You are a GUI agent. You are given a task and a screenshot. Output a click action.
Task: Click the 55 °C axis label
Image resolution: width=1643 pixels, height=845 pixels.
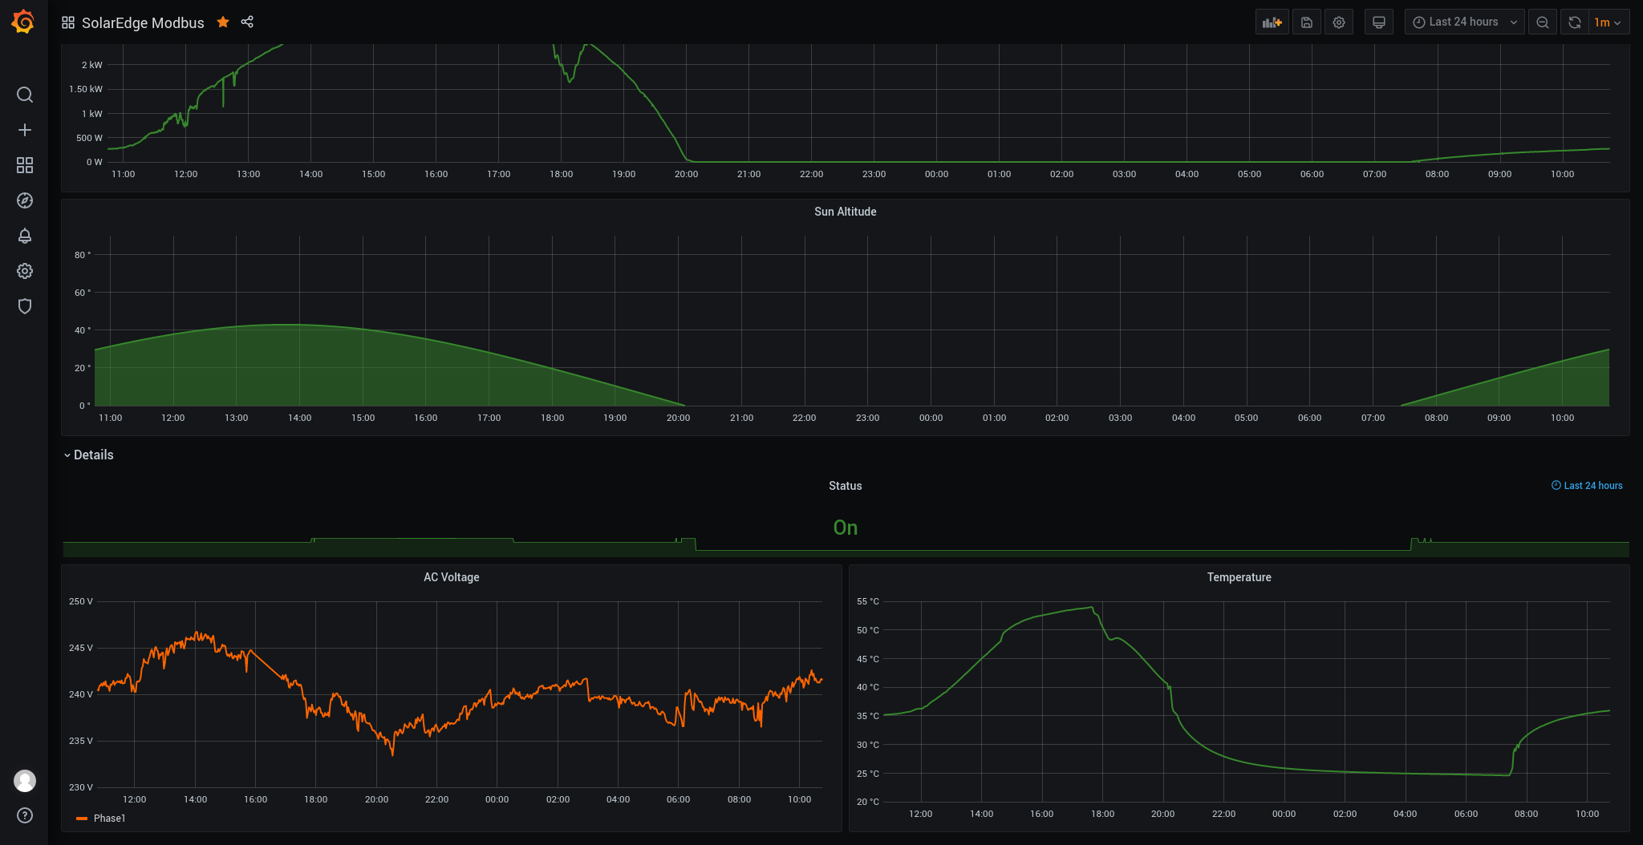pyautogui.click(x=868, y=601)
